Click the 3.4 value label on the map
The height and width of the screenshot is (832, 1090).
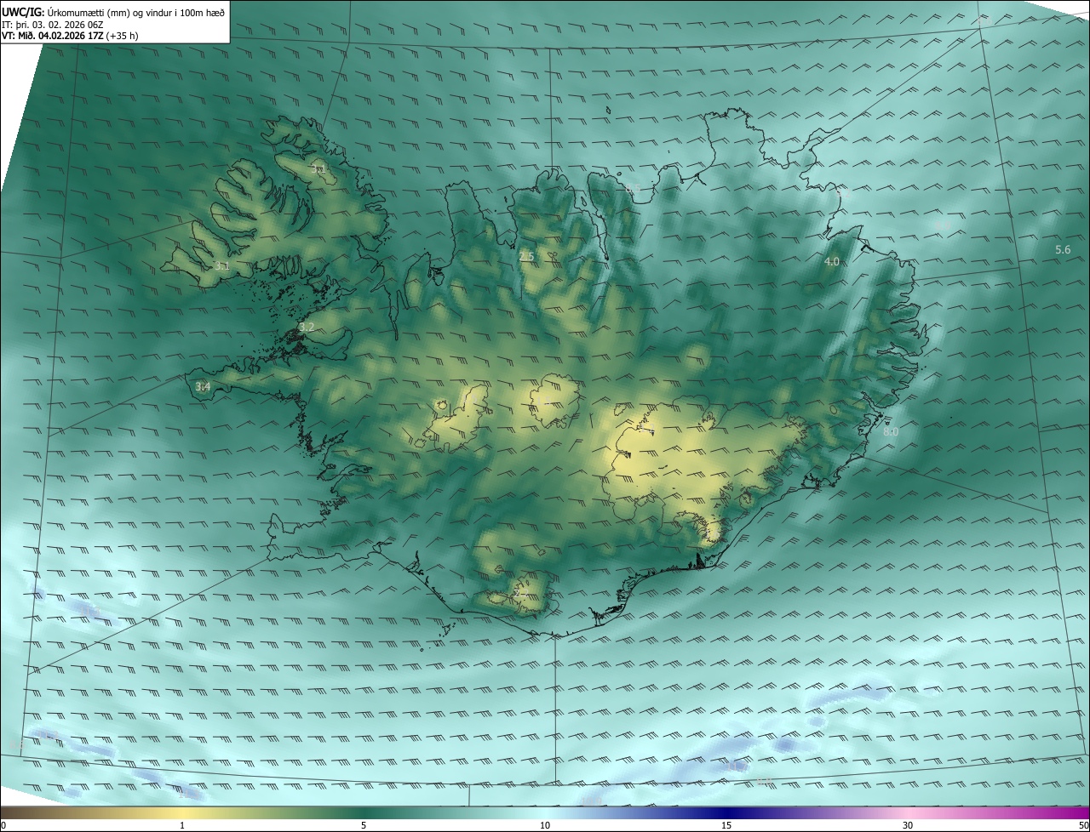[x=203, y=386]
